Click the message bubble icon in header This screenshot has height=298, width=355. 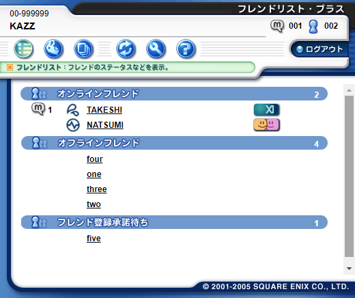pos(277,26)
